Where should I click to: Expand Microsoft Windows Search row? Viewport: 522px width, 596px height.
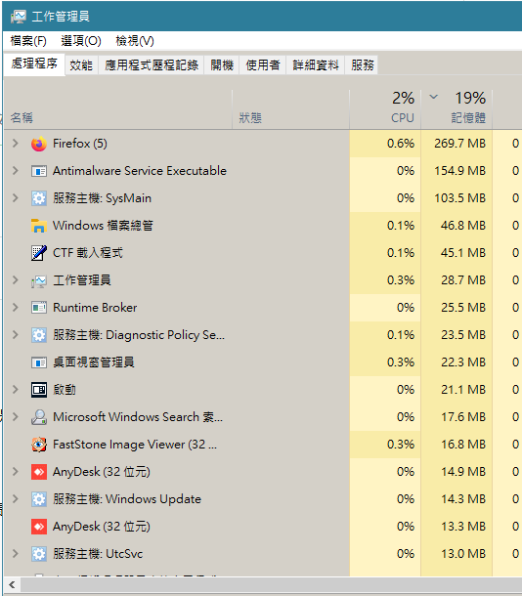tap(16, 417)
